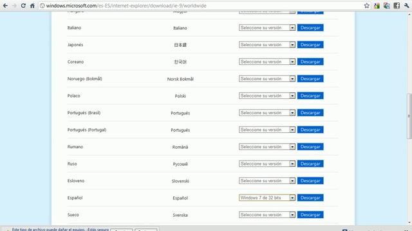Click Descargar for Portugués (Portugal)

310,130
